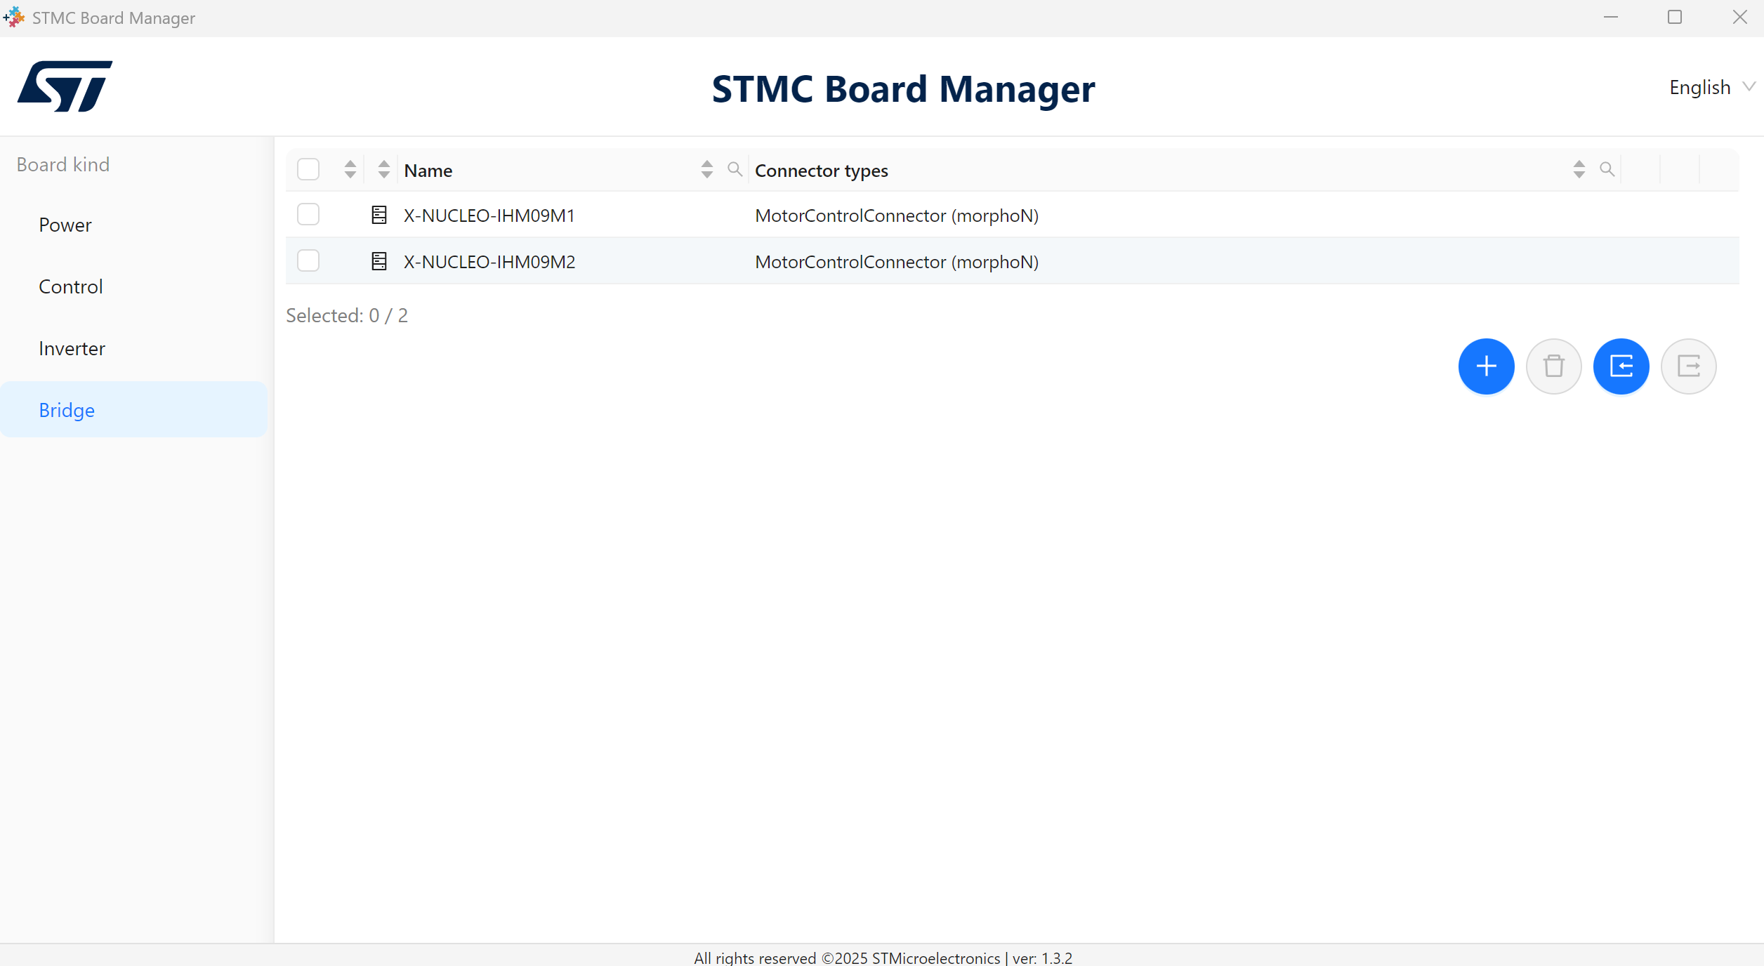Switch to the Control board kind
Screen dimensions: 1764x966
point(70,286)
